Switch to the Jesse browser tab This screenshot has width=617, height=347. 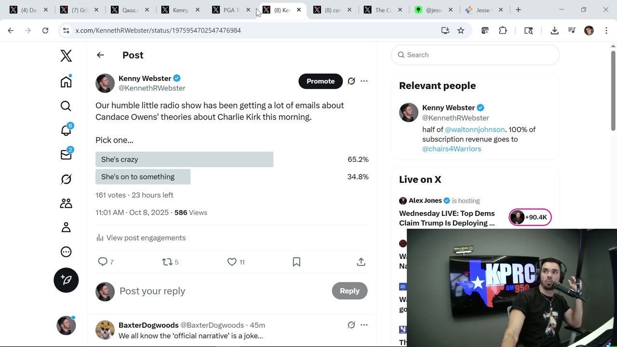[483, 10]
